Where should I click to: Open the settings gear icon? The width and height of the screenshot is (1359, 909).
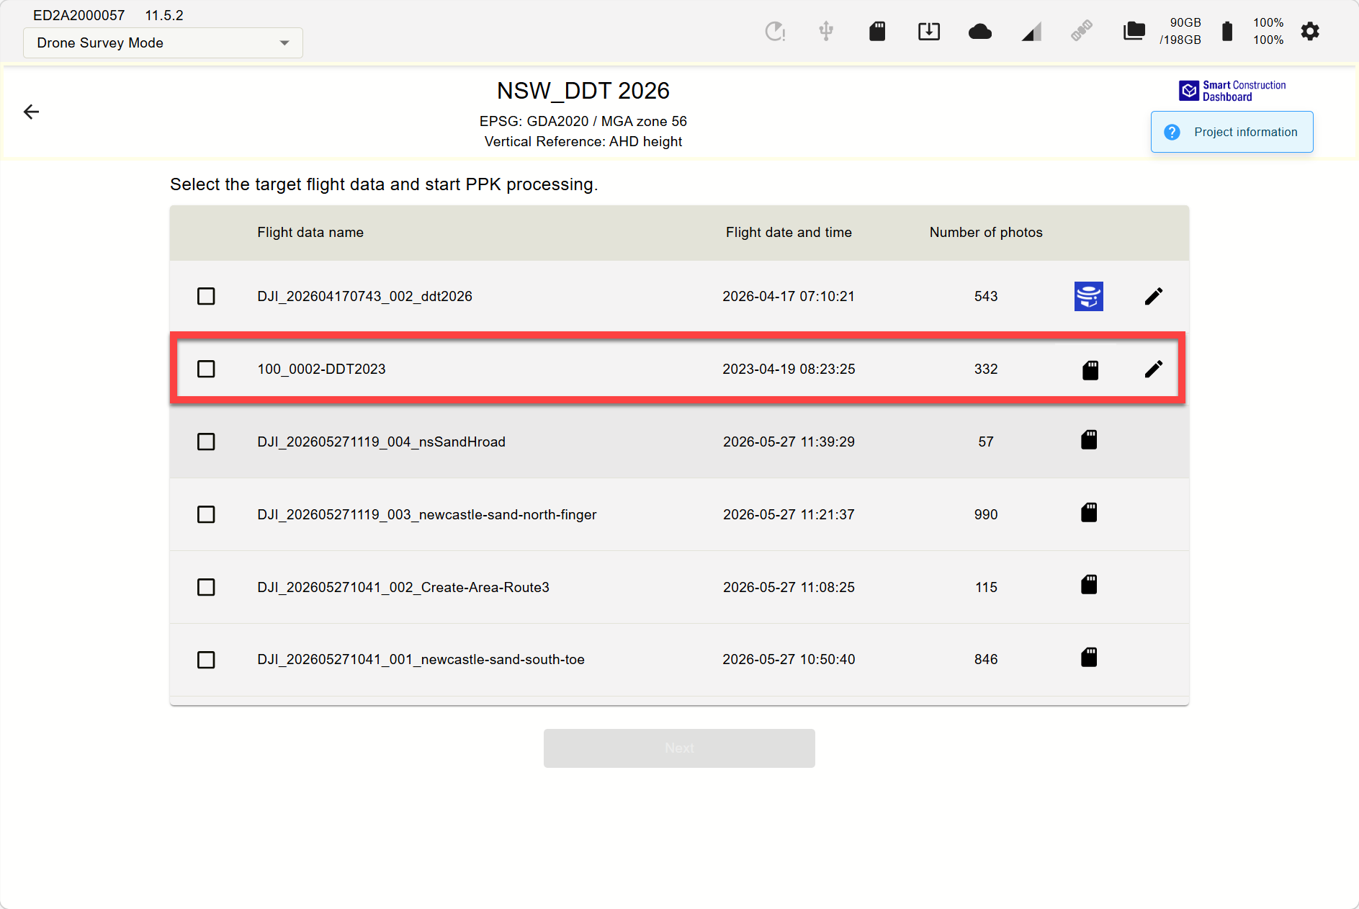(1310, 31)
